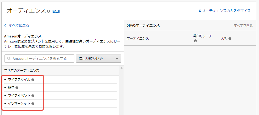Click the audience list scrollbar up arrow
Screen dimensions: 259x115
(x=121, y=68)
